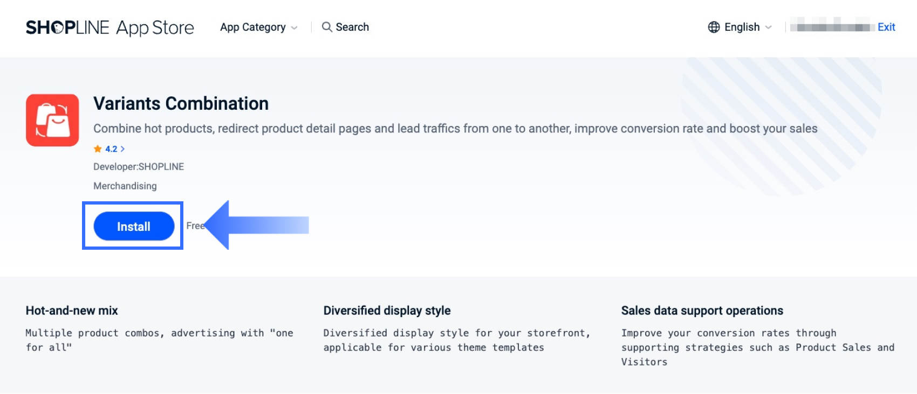The image size is (917, 394).
Task: Click the magnifying glass search icon
Action: pos(326,27)
